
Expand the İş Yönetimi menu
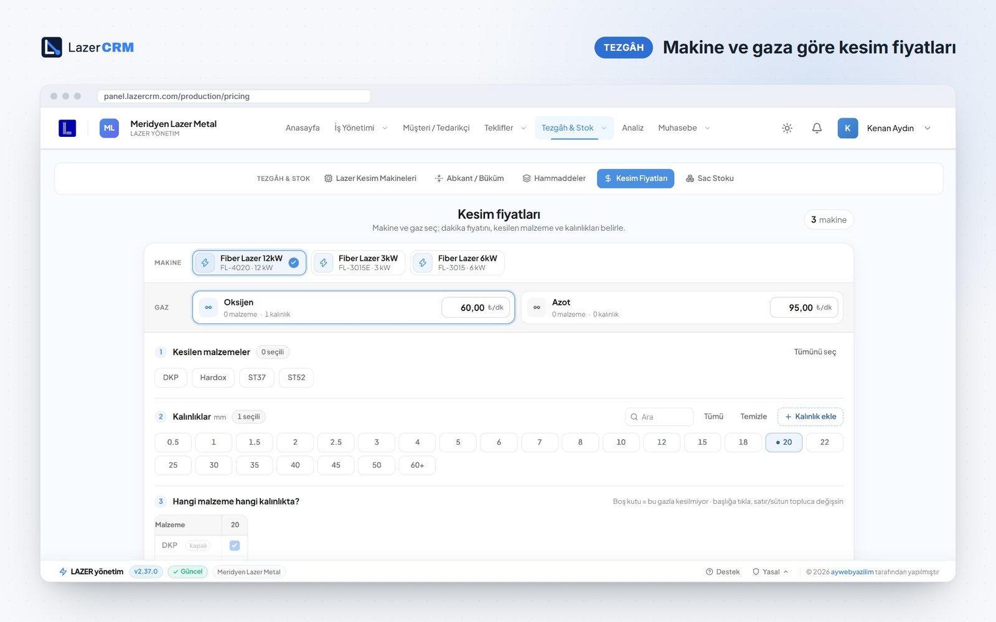click(x=361, y=128)
